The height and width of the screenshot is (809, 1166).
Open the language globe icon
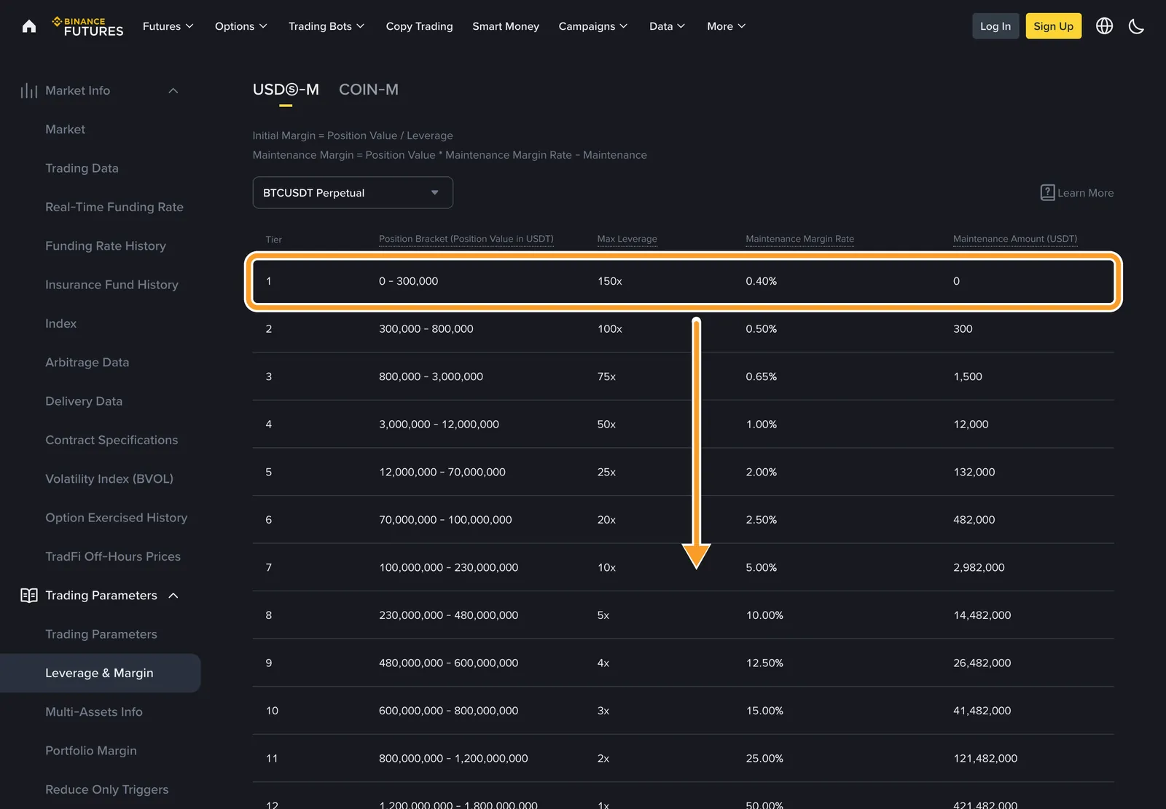[x=1104, y=26]
